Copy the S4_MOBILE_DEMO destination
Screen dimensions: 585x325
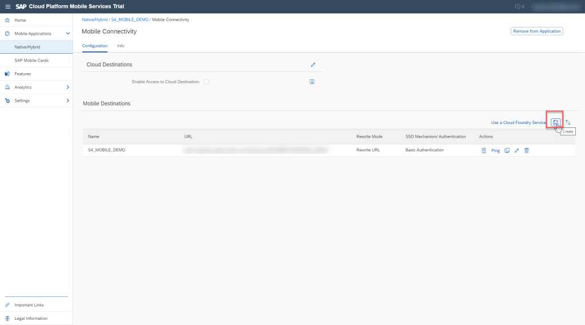click(x=507, y=150)
